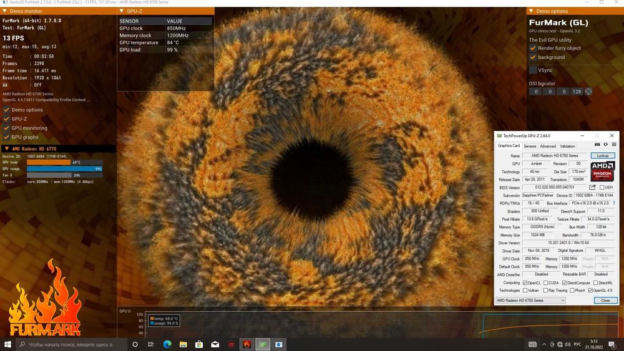This screenshot has height=351, width=624.
Task: Toggle the GPU-Z checkbox in Demo monitor
Action: [x=6, y=119]
